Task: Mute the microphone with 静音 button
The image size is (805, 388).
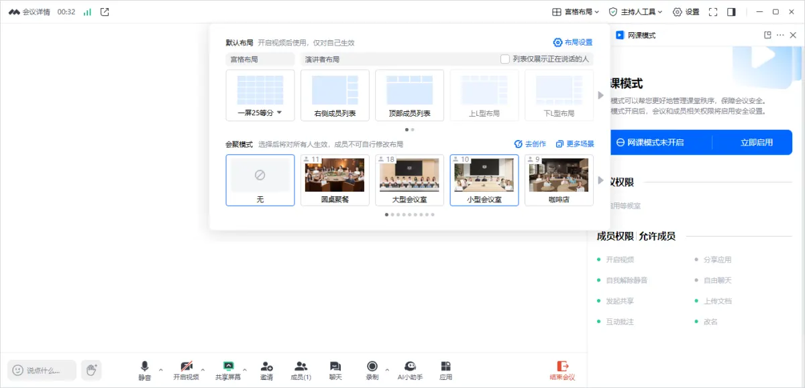Action: (x=145, y=370)
